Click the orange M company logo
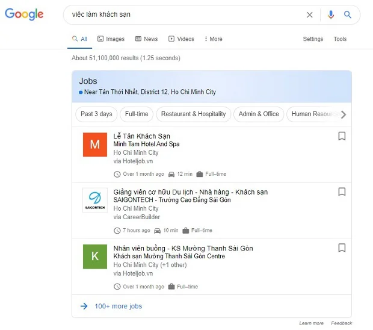This screenshot has width=373, height=330. click(x=95, y=145)
